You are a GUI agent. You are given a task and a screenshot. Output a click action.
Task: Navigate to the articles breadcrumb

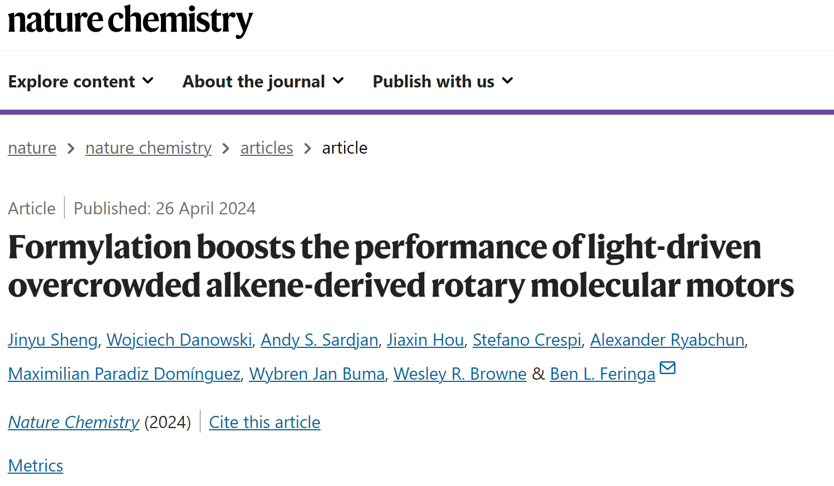tap(267, 148)
